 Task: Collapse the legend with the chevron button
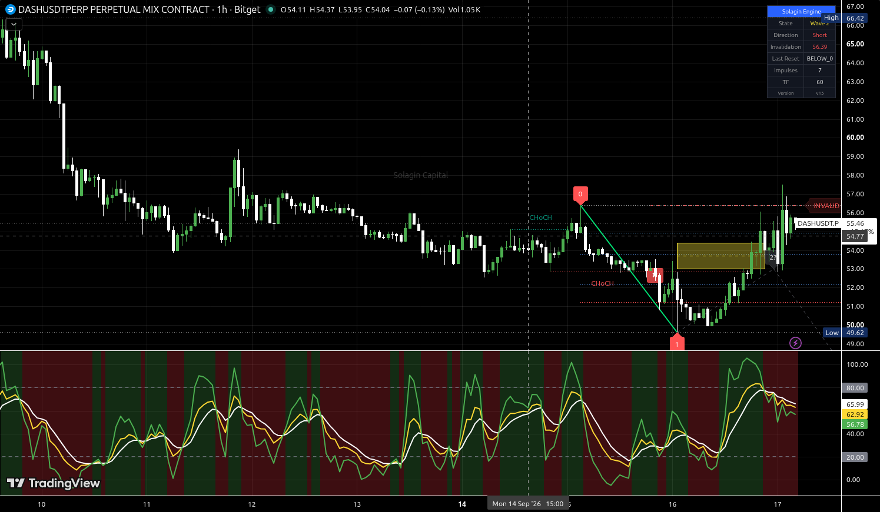point(14,24)
